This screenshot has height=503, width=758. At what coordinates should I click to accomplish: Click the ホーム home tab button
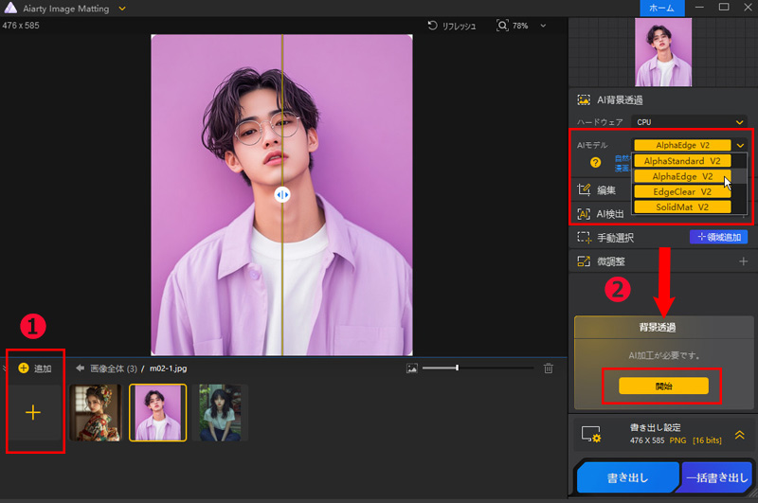click(661, 9)
